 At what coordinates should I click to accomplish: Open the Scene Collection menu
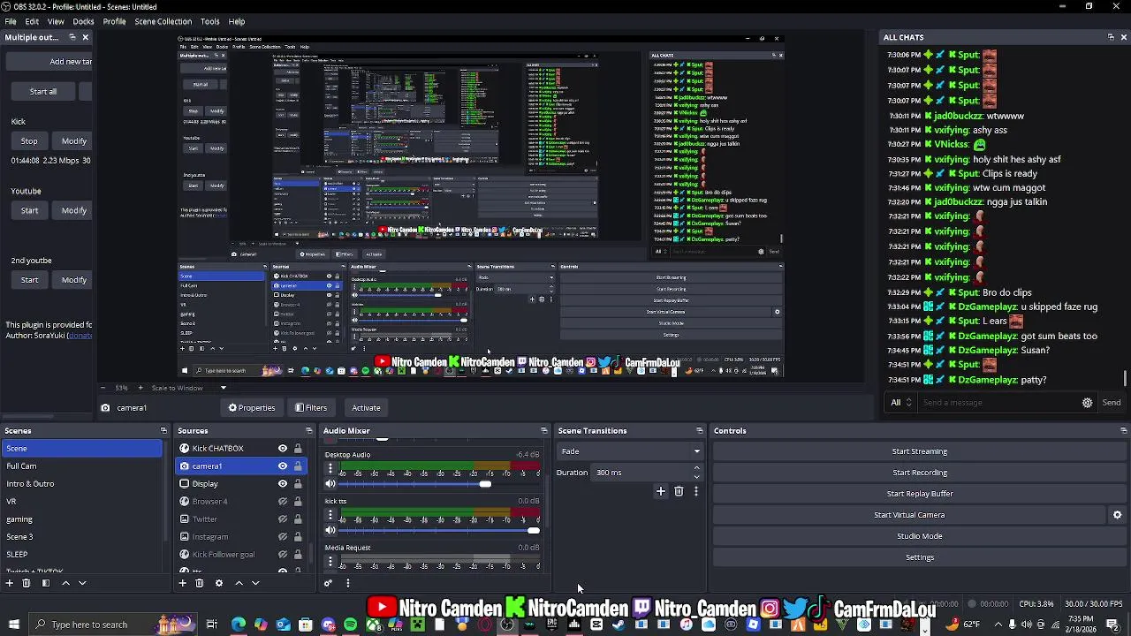163,21
